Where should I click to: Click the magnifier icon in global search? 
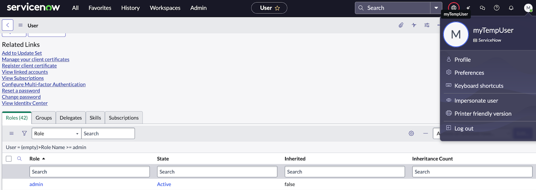tap(361, 8)
